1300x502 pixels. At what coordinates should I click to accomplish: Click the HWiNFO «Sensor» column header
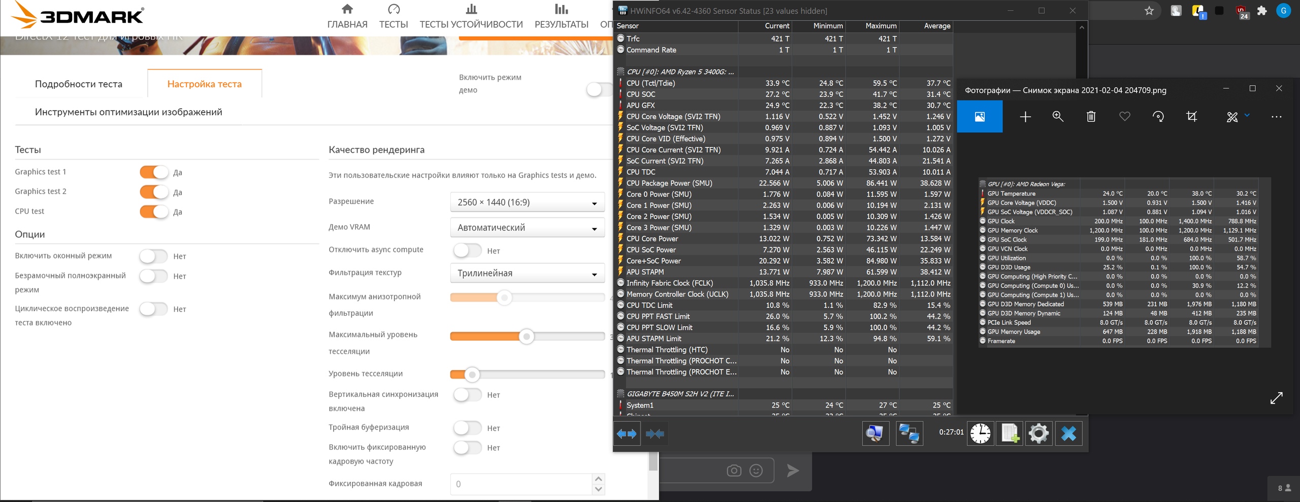coord(676,26)
